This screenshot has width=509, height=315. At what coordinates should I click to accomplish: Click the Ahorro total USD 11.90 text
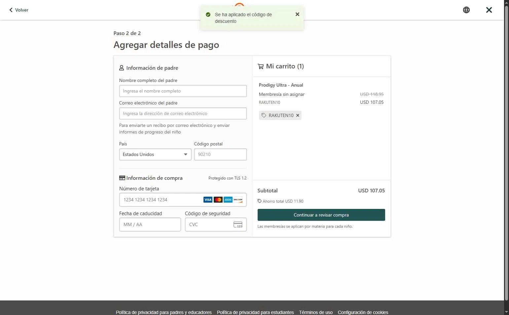click(x=283, y=201)
